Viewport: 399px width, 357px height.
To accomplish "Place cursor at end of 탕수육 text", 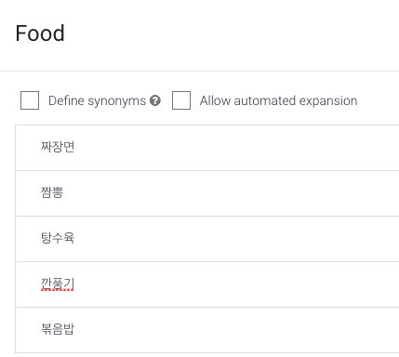I will coord(74,238).
